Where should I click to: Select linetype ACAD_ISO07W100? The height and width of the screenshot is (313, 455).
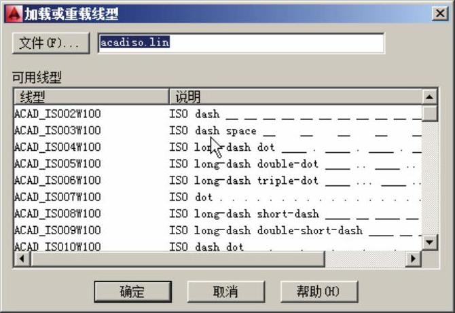(58, 197)
